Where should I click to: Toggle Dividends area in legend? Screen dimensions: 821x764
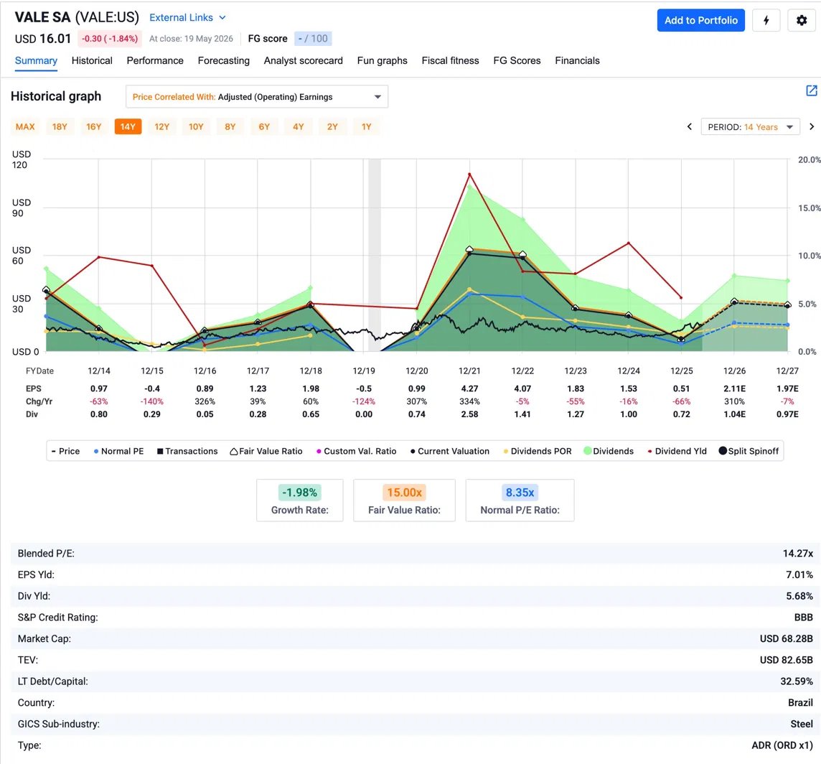609,451
